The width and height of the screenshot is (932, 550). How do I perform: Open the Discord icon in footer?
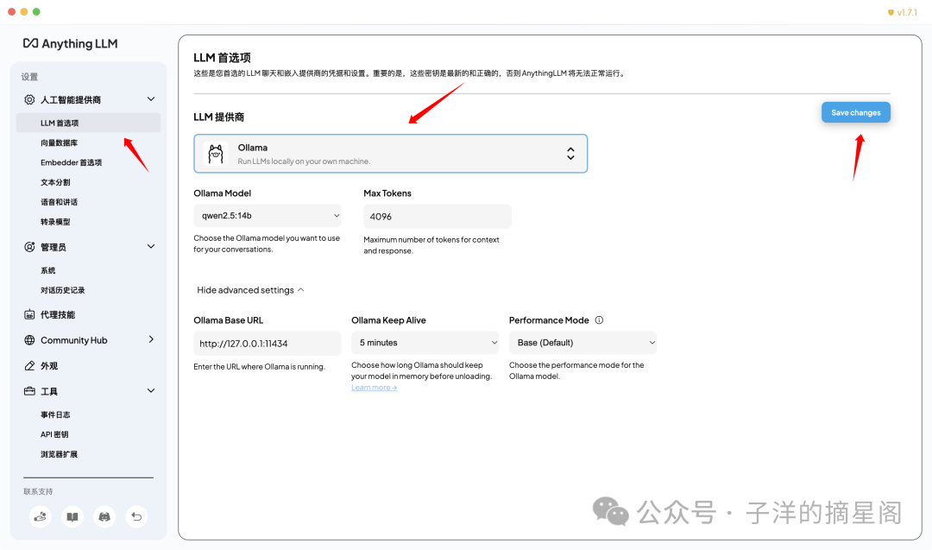[x=104, y=516]
